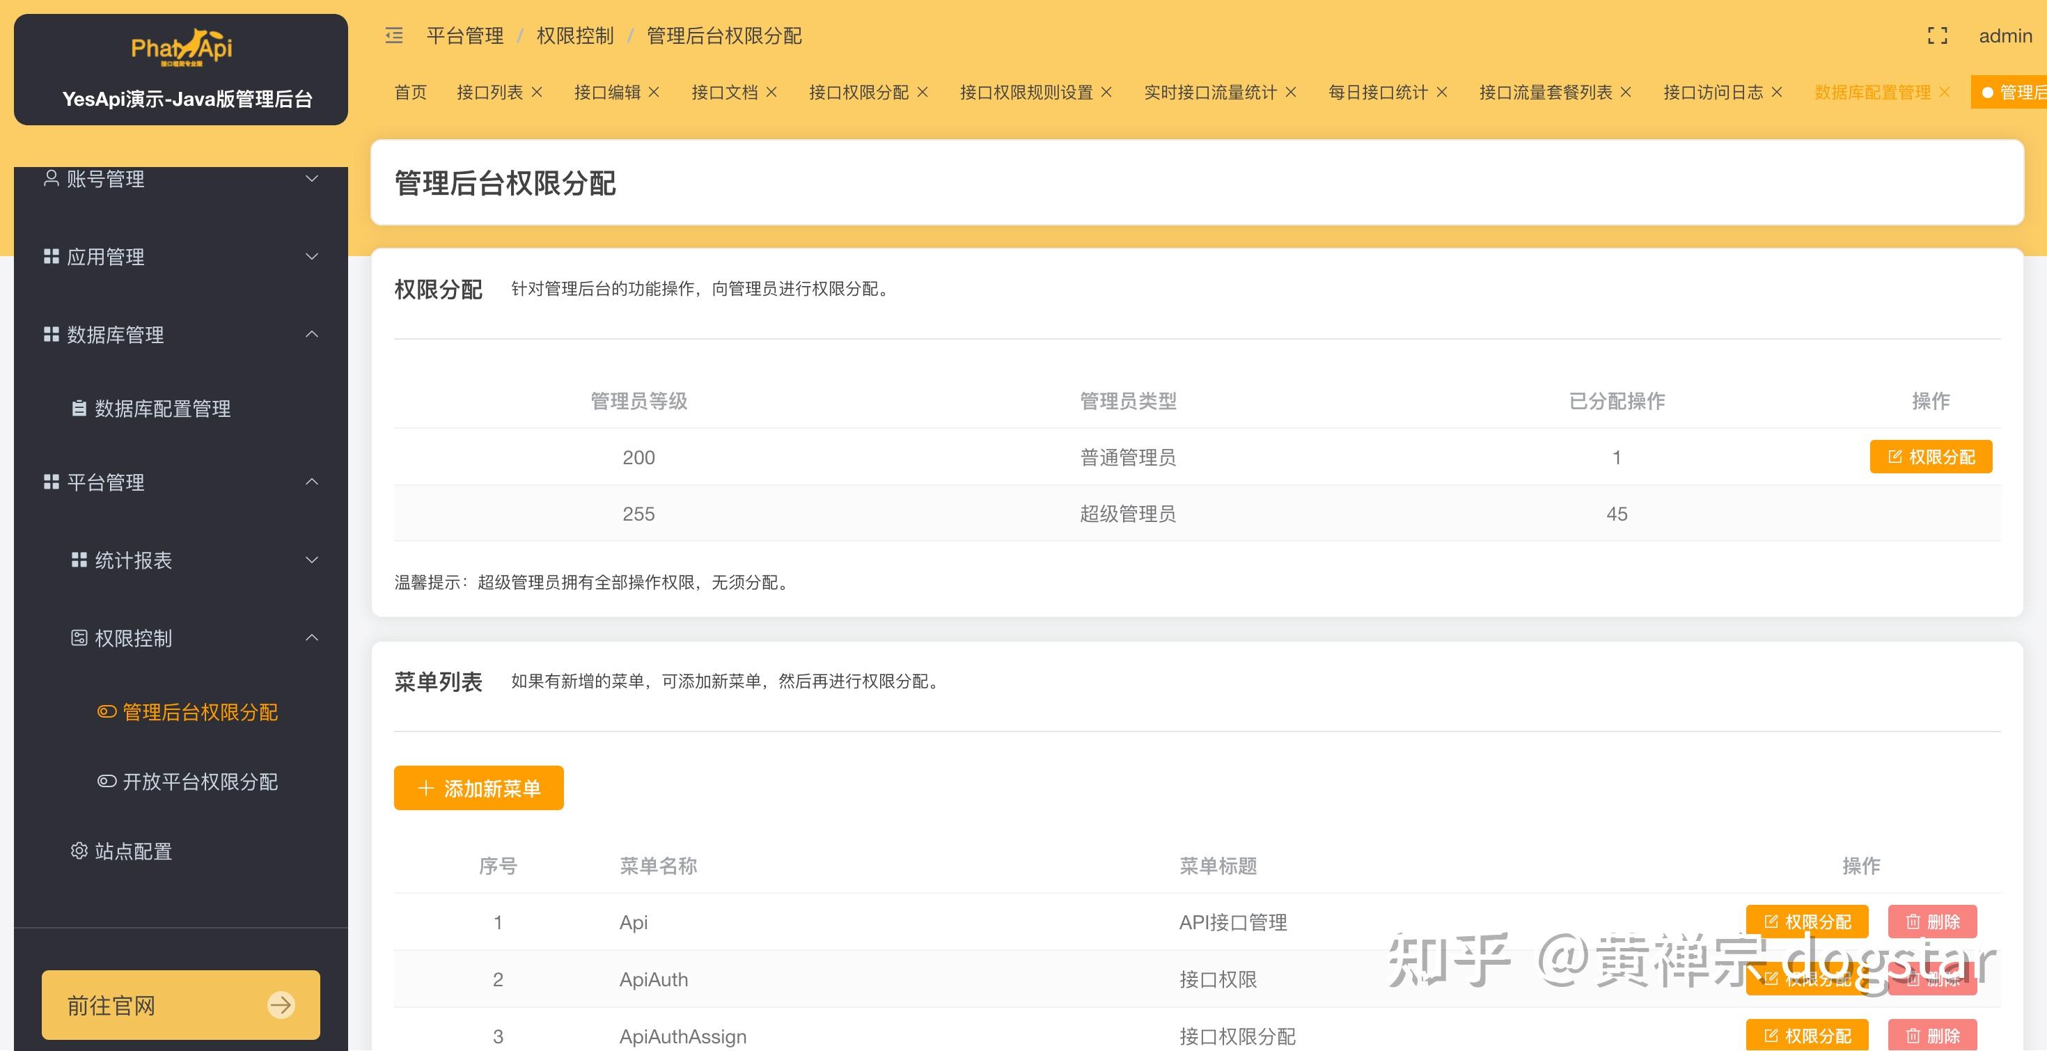
Task: Expand the 统计报表 submenu chevron
Action: [311, 560]
